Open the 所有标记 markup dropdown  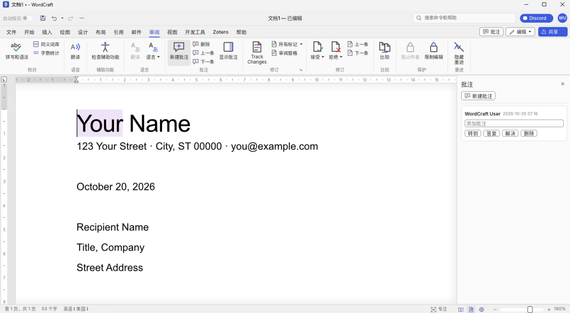pyautogui.click(x=287, y=44)
